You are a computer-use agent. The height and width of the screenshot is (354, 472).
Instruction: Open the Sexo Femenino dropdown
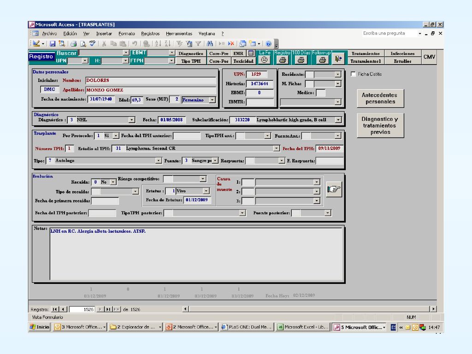click(212, 100)
